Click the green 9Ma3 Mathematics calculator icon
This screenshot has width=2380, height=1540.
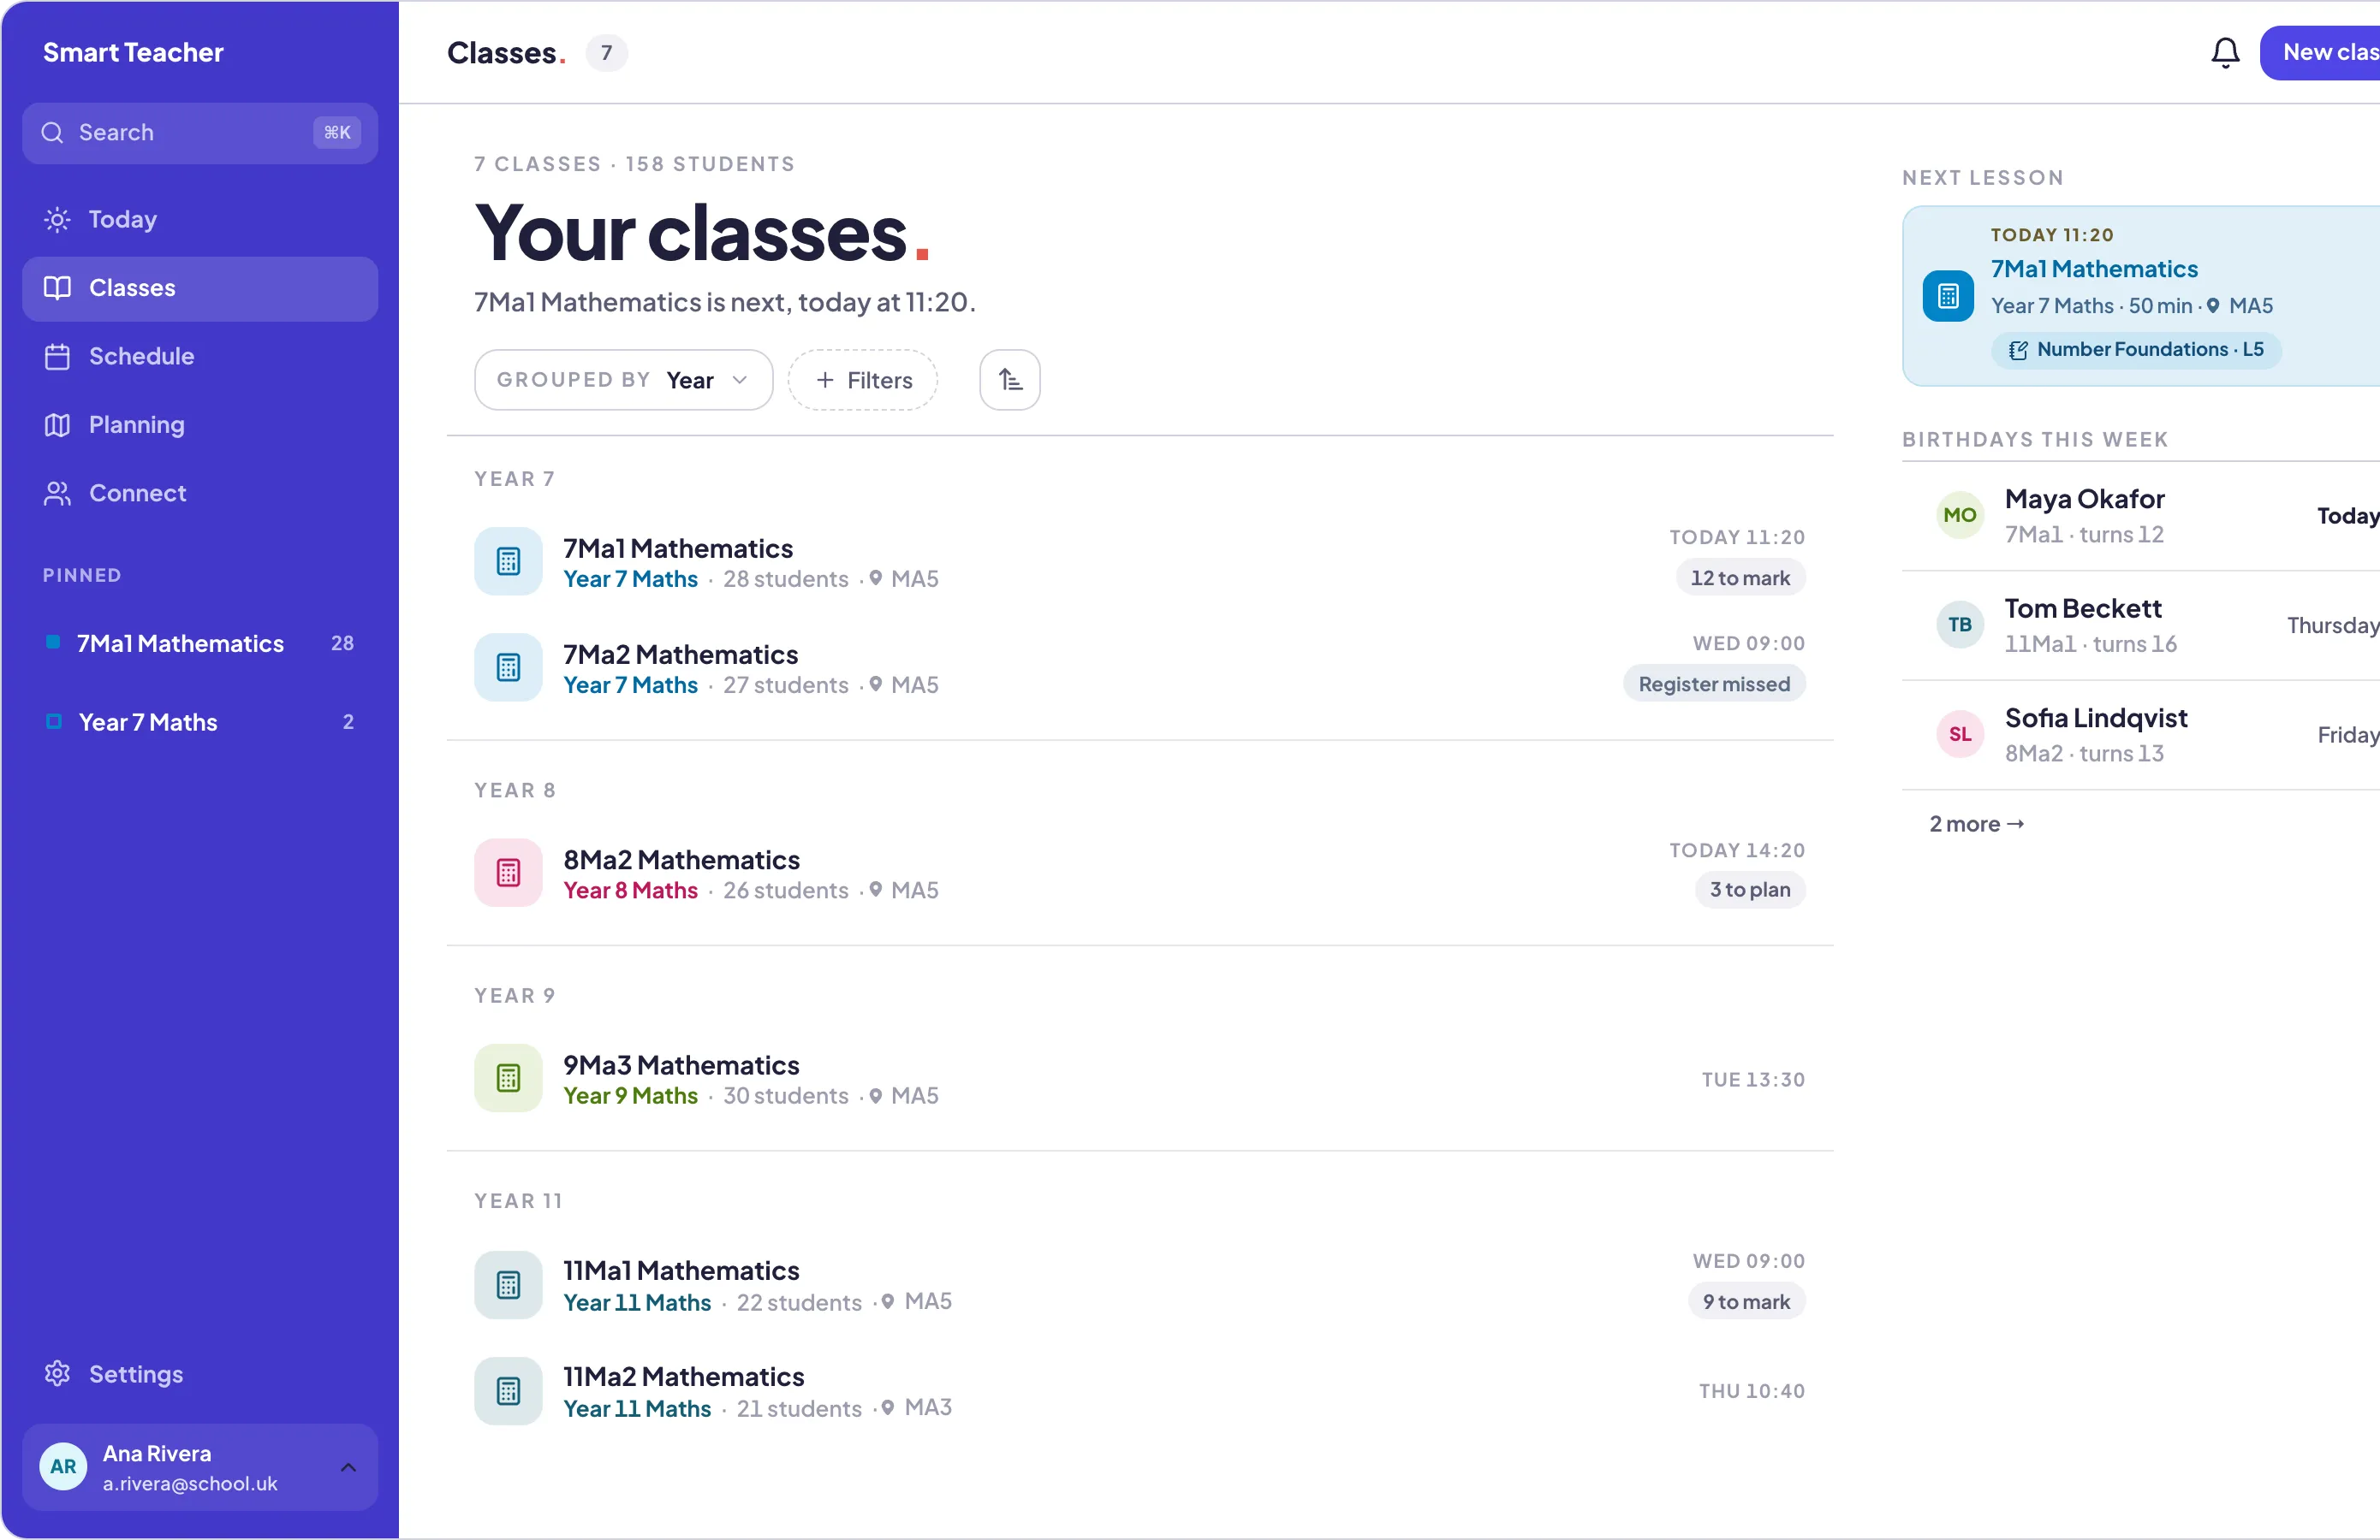(508, 1078)
